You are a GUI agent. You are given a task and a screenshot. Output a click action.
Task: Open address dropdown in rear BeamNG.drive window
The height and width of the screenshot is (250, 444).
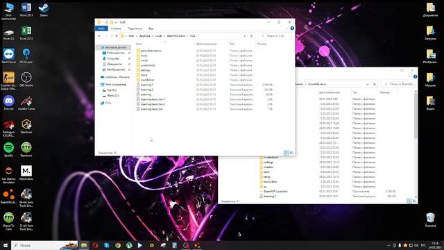[x=368, y=84]
